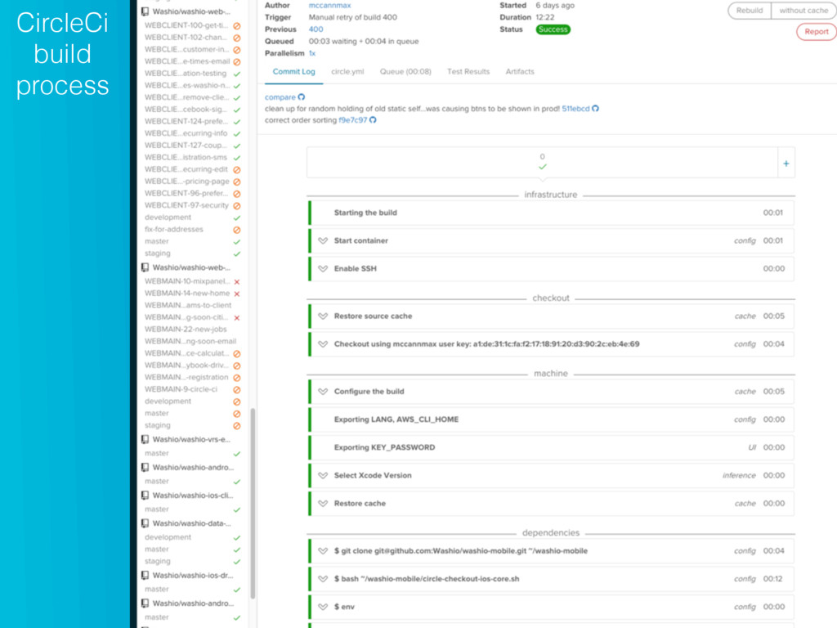Open the Queue (00:08) tab

[x=405, y=72]
